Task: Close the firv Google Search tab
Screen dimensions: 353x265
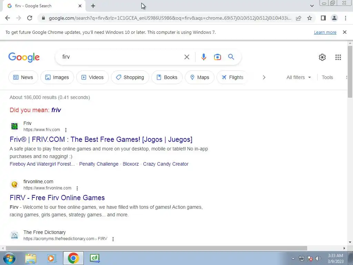Action: click(80, 6)
